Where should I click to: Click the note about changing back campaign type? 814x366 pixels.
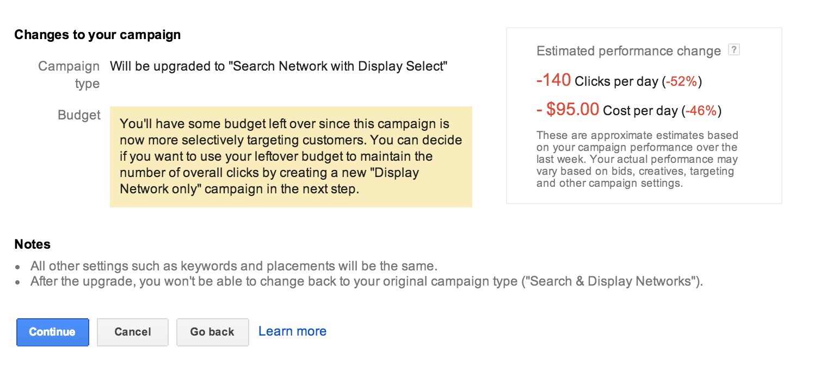coord(367,282)
